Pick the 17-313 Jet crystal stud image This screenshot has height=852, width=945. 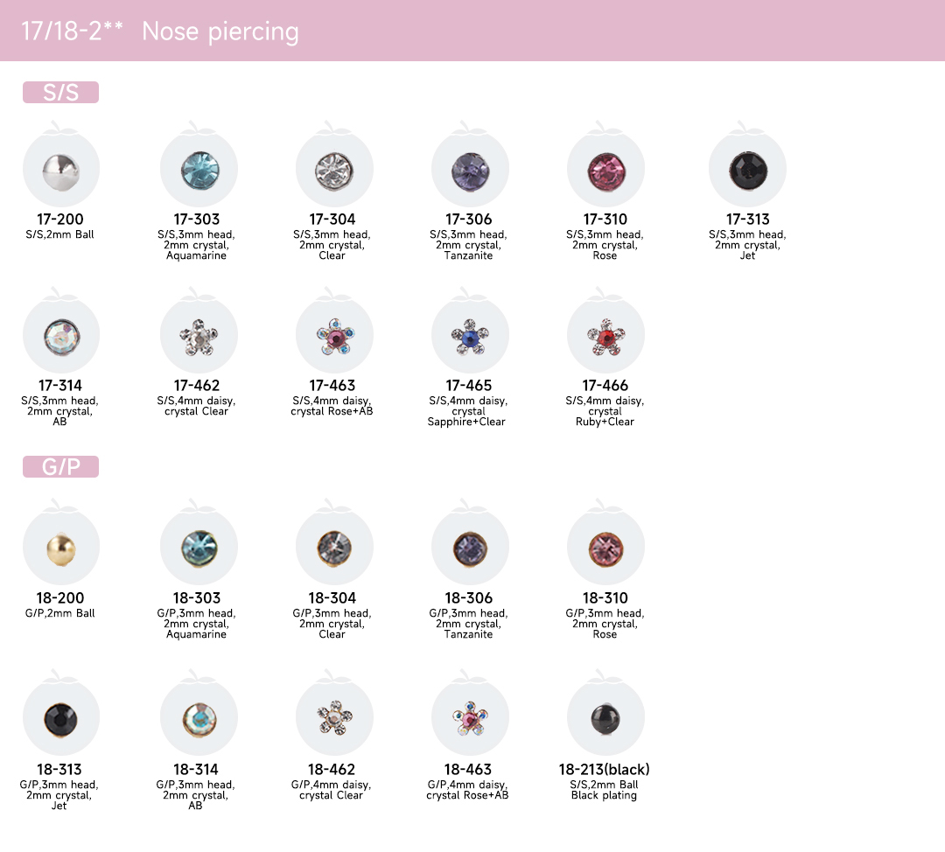tap(747, 170)
